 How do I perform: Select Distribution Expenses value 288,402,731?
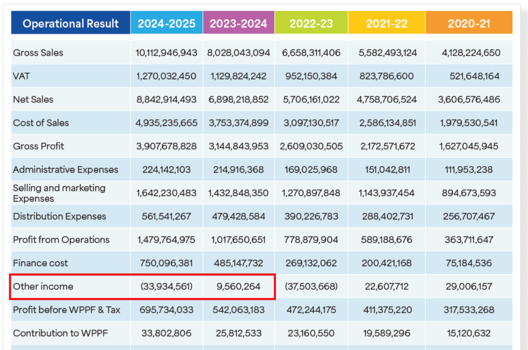point(386,216)
